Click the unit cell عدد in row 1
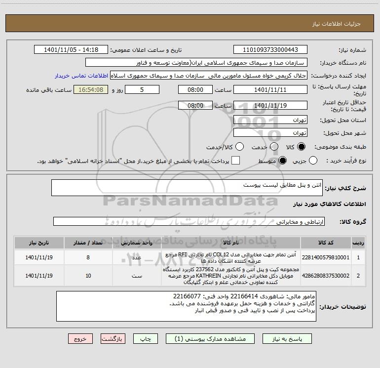The width and height of the screenshot is (380, 368). [137, 257]
